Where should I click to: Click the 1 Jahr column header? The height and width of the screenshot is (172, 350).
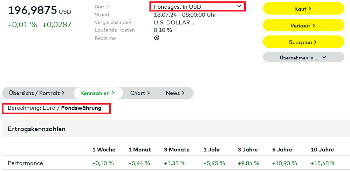coord(212,150)
